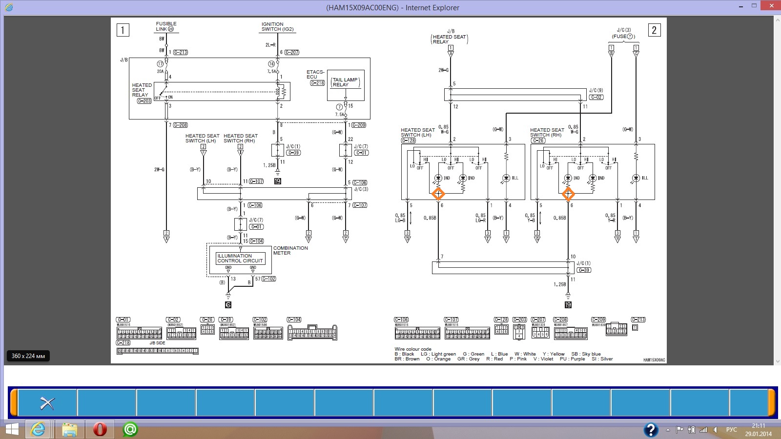781x439 pixels.
Task: Click the orange diamond marker in the RH heated seat switch
Action: [x=568, y=194]
